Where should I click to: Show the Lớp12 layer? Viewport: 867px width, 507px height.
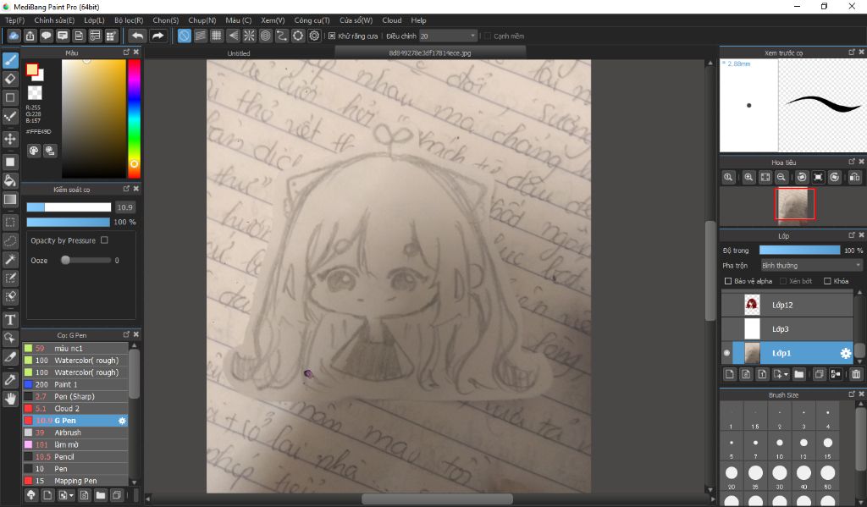727,305
